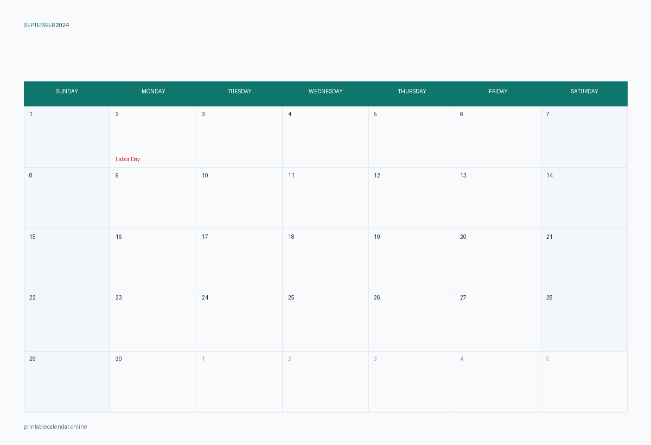Select date number 18
Image resolution: width=651 pixels, height=445 pixels.
(x=291, y=237)
